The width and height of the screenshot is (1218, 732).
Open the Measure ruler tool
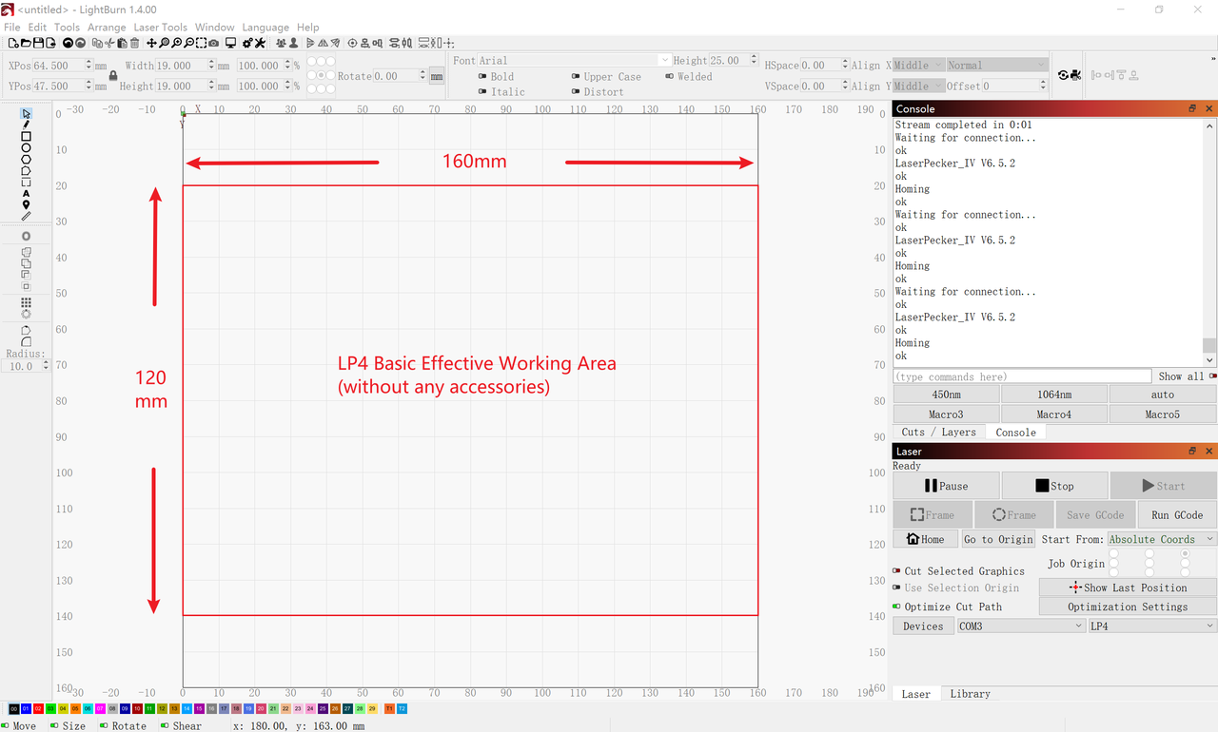[26, 217]
